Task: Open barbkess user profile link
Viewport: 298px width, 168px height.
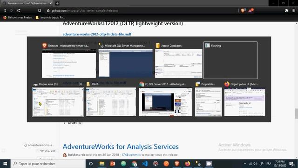Action: point(74,154)
